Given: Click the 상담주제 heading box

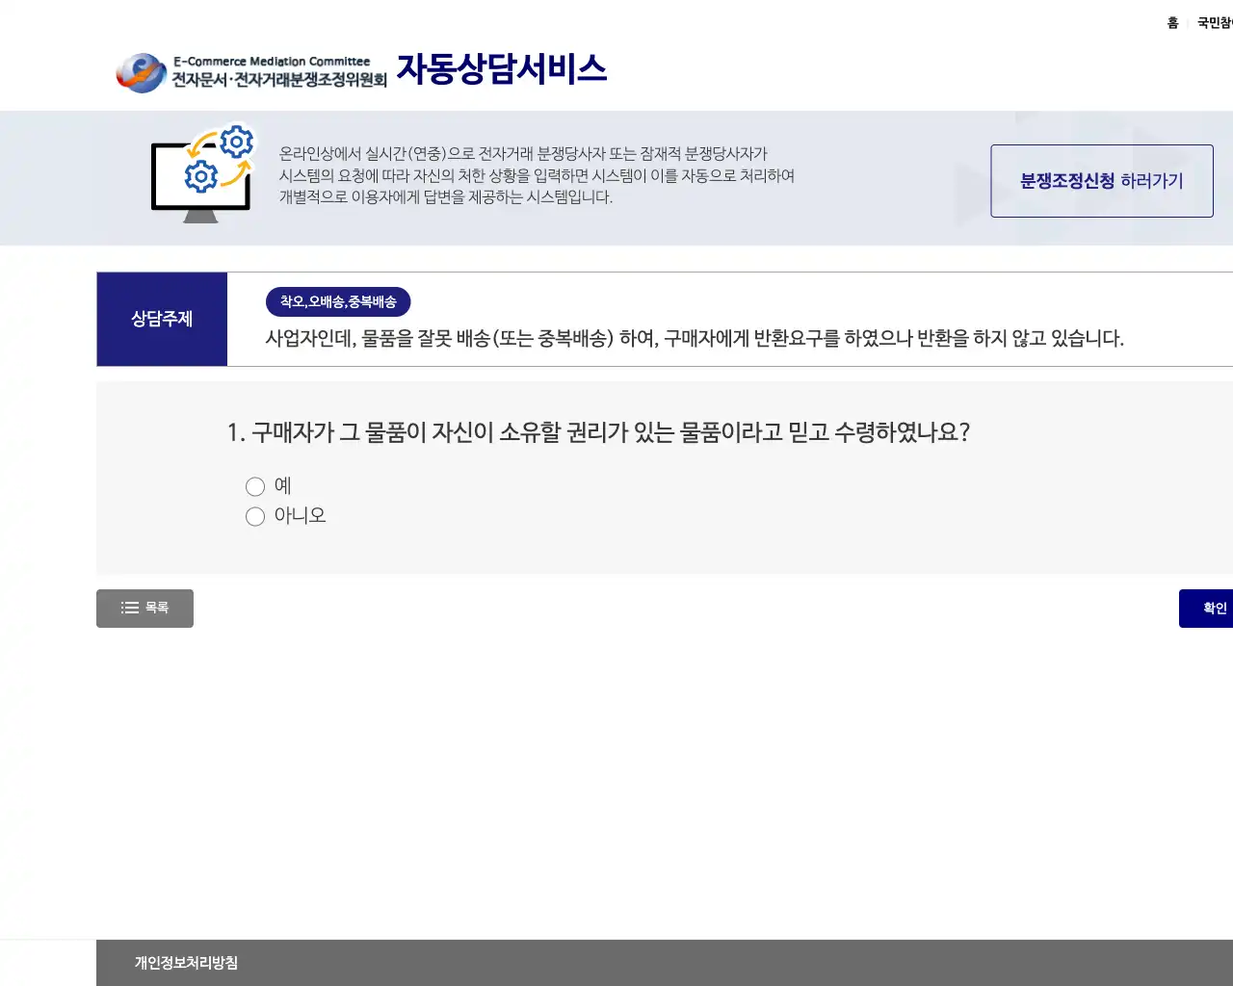Looking at the screenshot, I should (162, 319).
